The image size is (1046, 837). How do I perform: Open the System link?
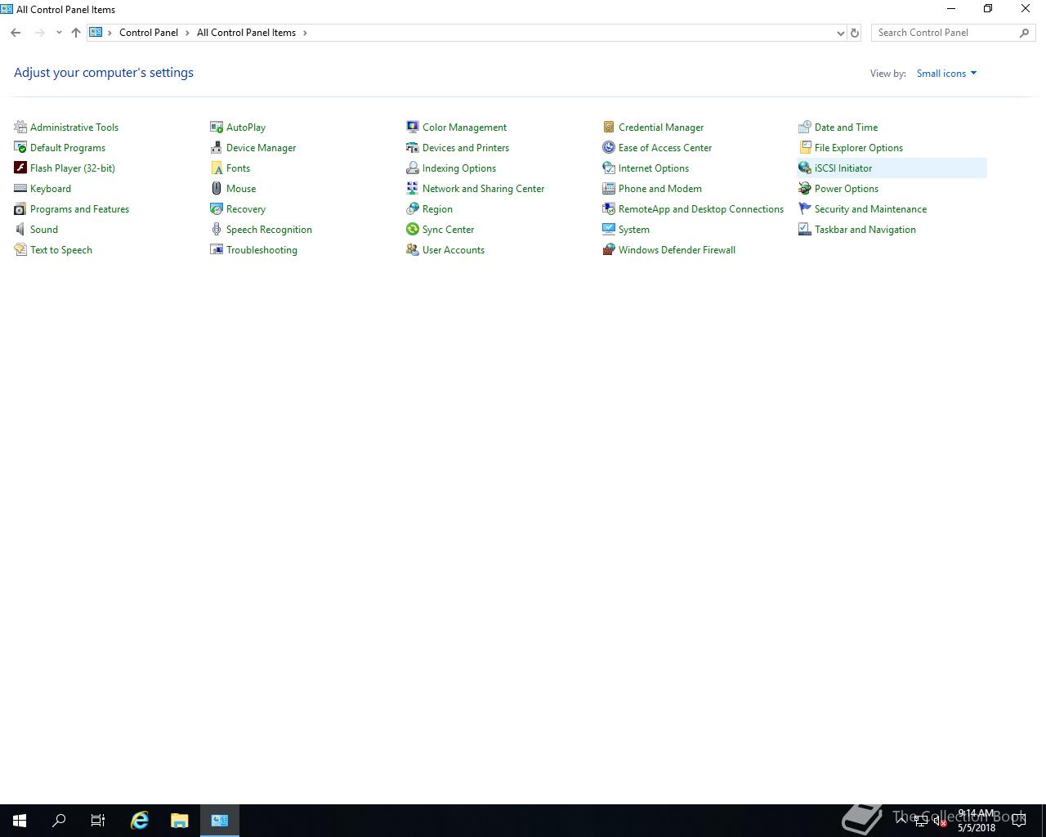(x=633, y=229)
